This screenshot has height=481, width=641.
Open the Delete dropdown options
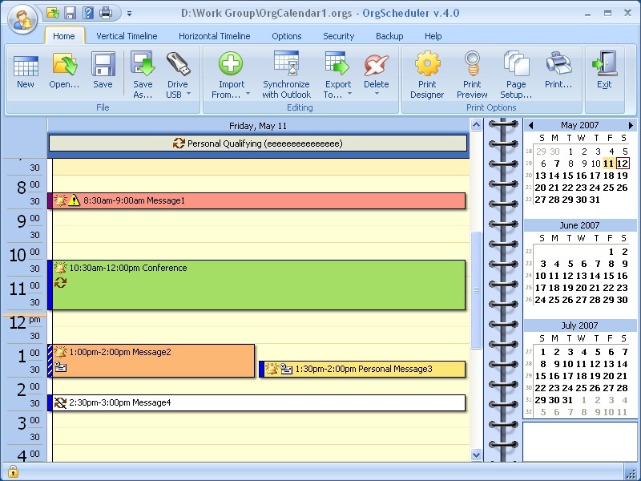tap(376, 94)
